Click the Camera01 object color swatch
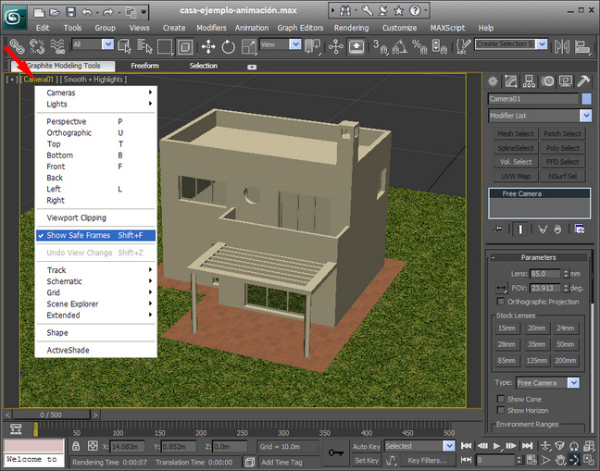 pyautogui.click(x=586, y=98)
